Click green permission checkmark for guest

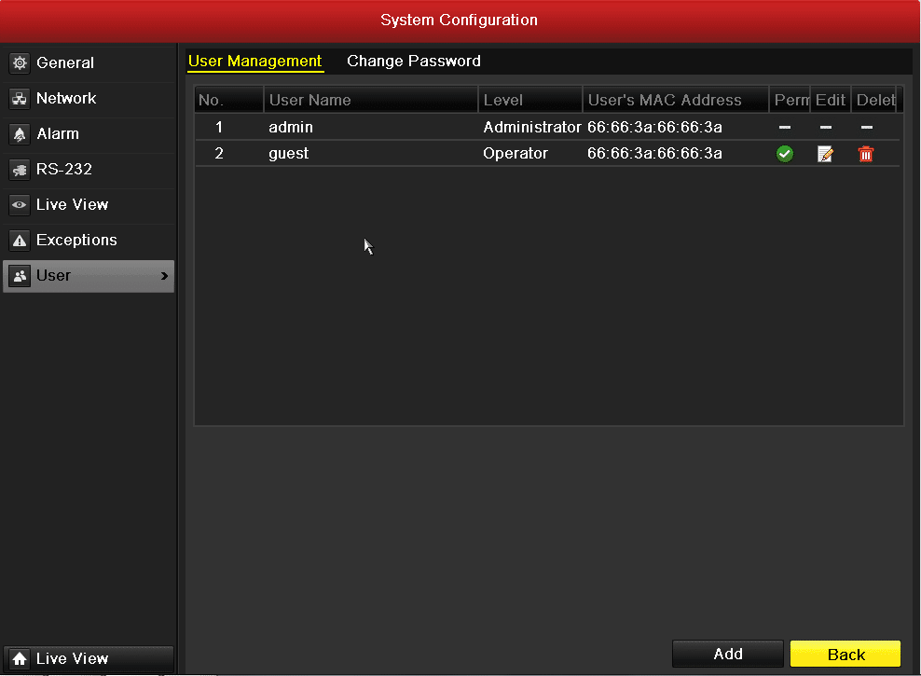(785, 154)
